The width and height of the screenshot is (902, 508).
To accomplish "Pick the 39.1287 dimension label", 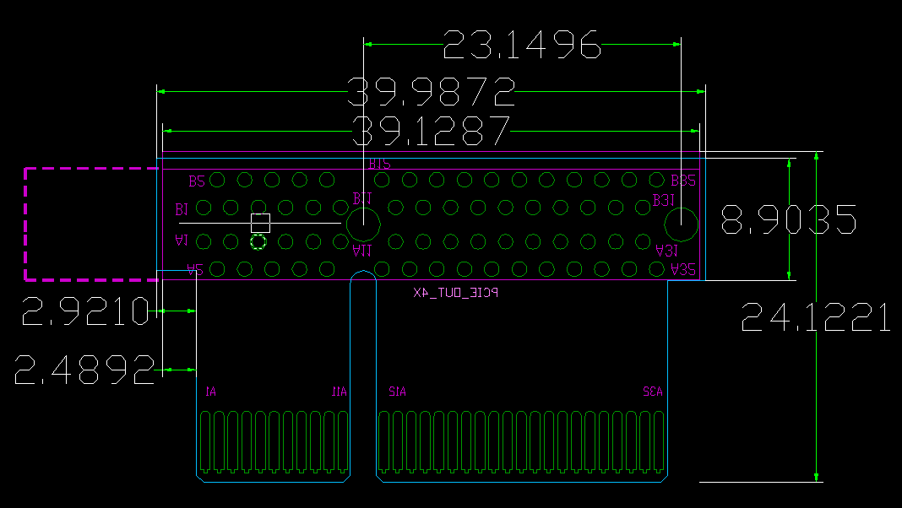I will point(432,132).
